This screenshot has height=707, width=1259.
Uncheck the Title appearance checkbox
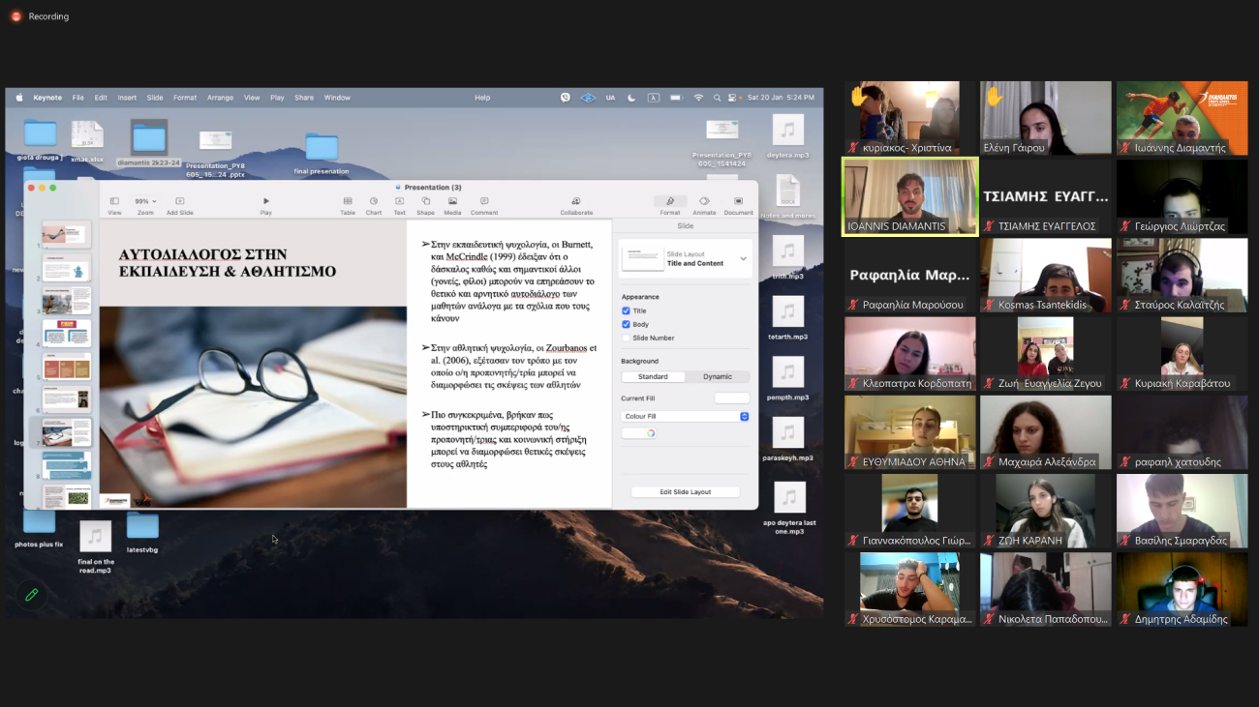[x=626, y=311]
